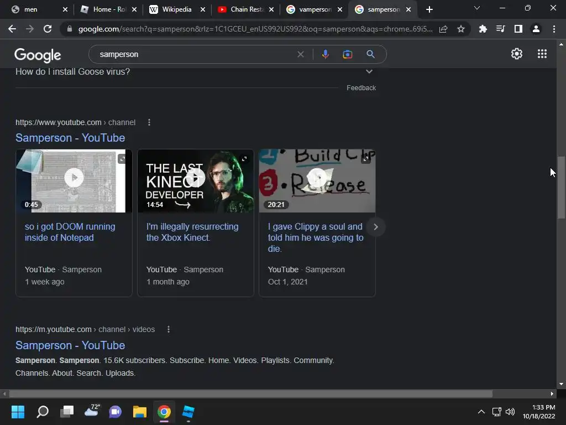Screen dimensions: 566x425
Task: Go back to the previous page
Action: [x=12, y=29]
